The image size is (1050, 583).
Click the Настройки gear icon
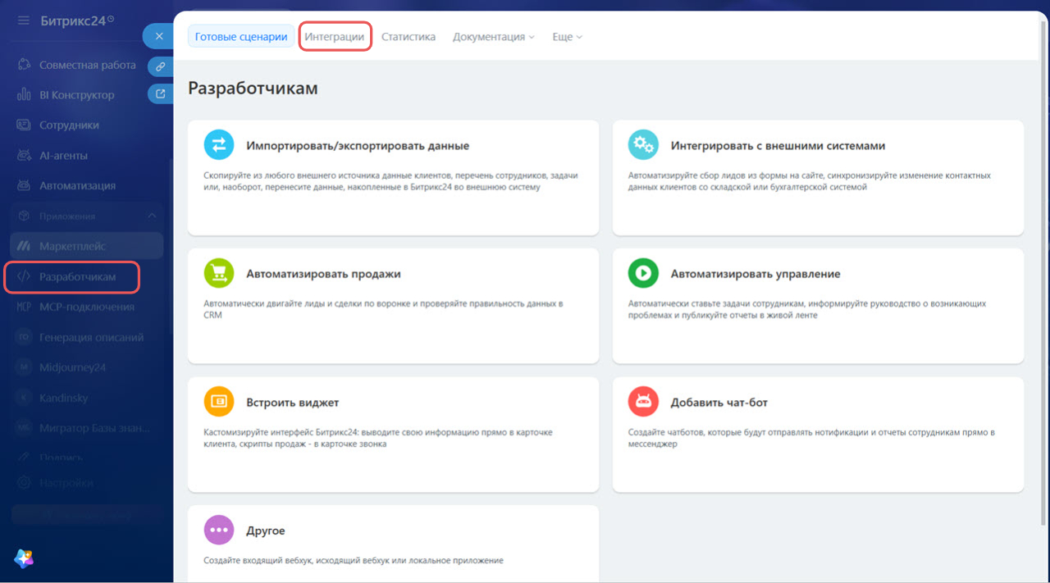click(25, 483)
